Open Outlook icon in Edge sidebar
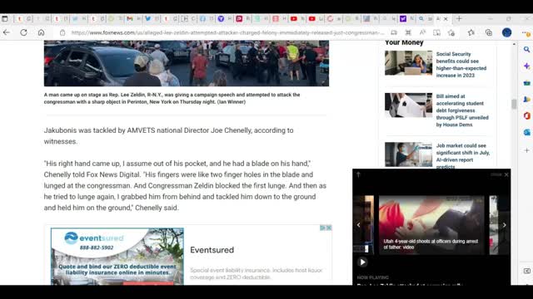533x299 pixels. coord(526,133)
